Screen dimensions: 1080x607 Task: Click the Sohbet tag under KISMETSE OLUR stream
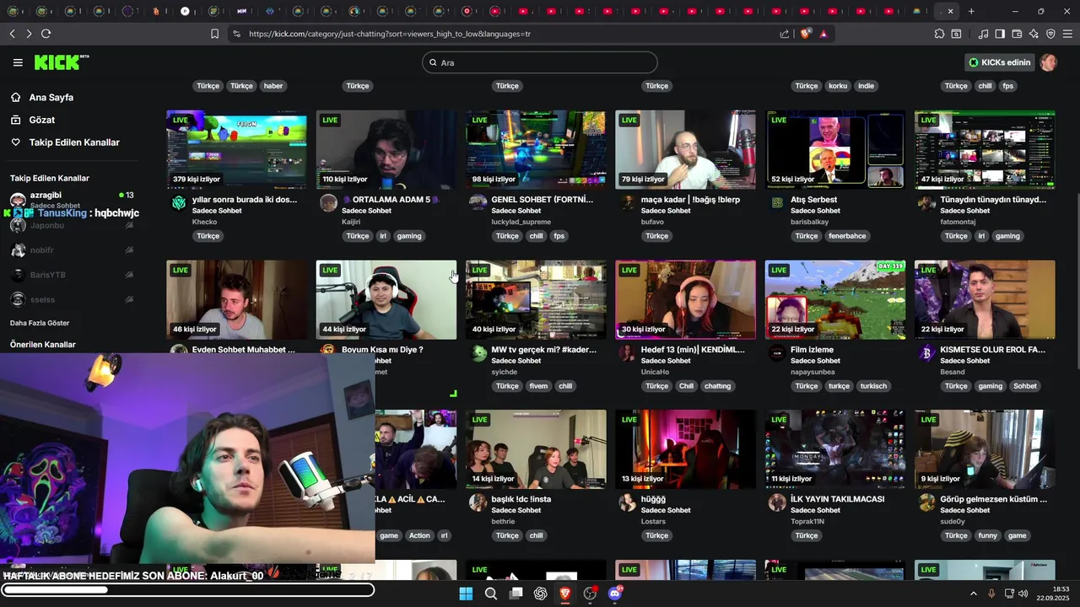[1025, 386]
